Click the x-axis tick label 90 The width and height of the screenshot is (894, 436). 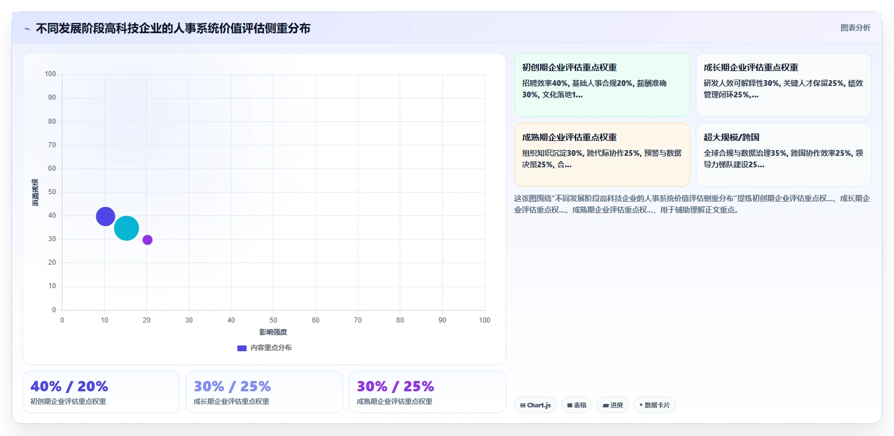point(442,320)
